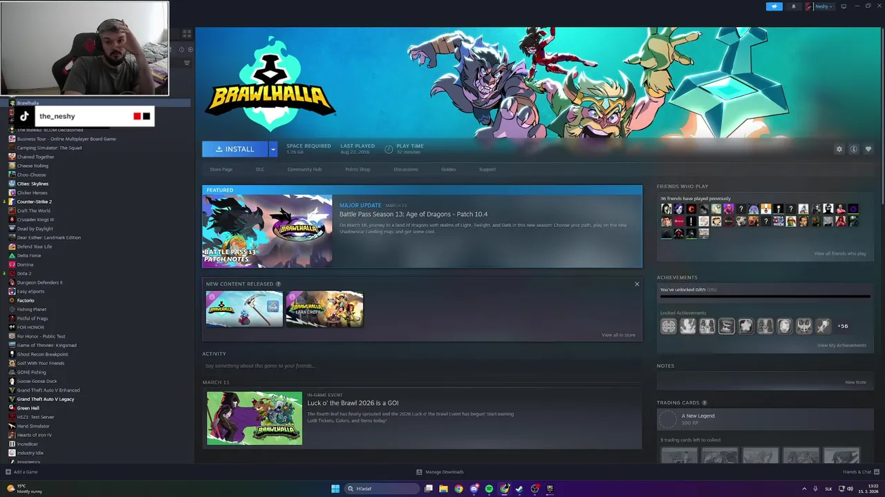Open Steam notifications bell

(x=793, y=6)
